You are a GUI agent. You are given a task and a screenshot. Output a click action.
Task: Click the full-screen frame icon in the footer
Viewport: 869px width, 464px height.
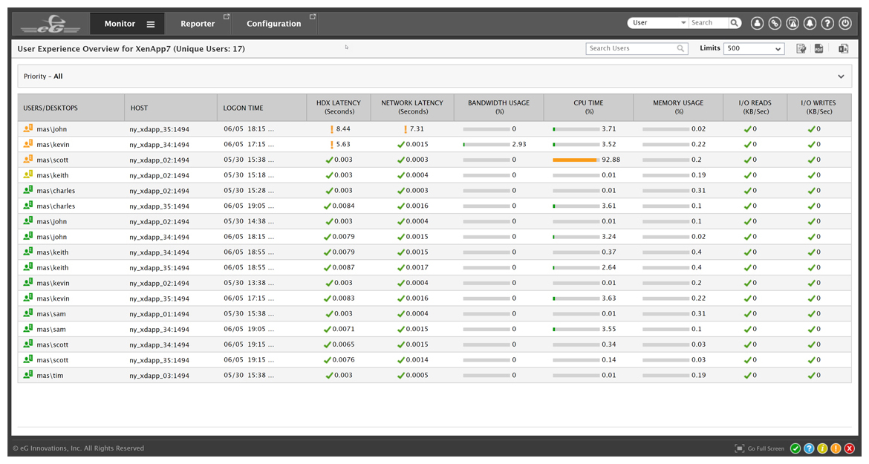tap(739, 448)
